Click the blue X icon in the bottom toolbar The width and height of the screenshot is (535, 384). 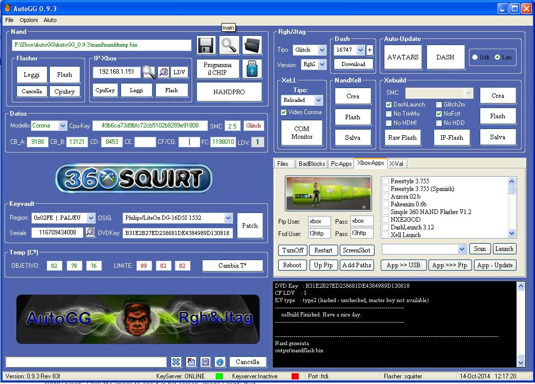click(x=176, y=362)
